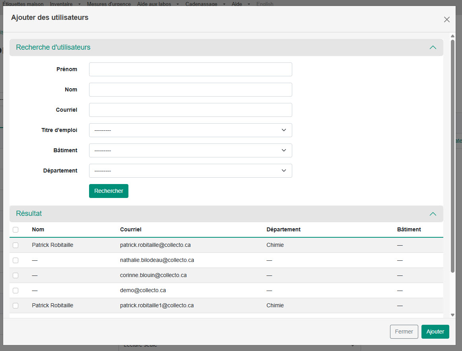Select the nathalie.bilodeau@collecto.ca row checkbox
Image resolution: width=462 pixels, height=351 pixels.
point(16,260)
